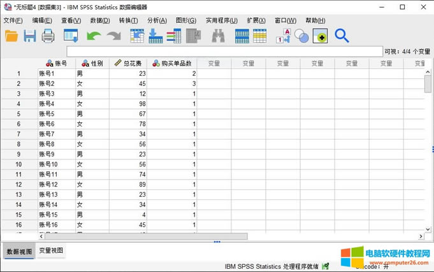The width and height of the screenshot is (434, 272).
Task: Click the cell editor input field
Action: tap(224, 51)
